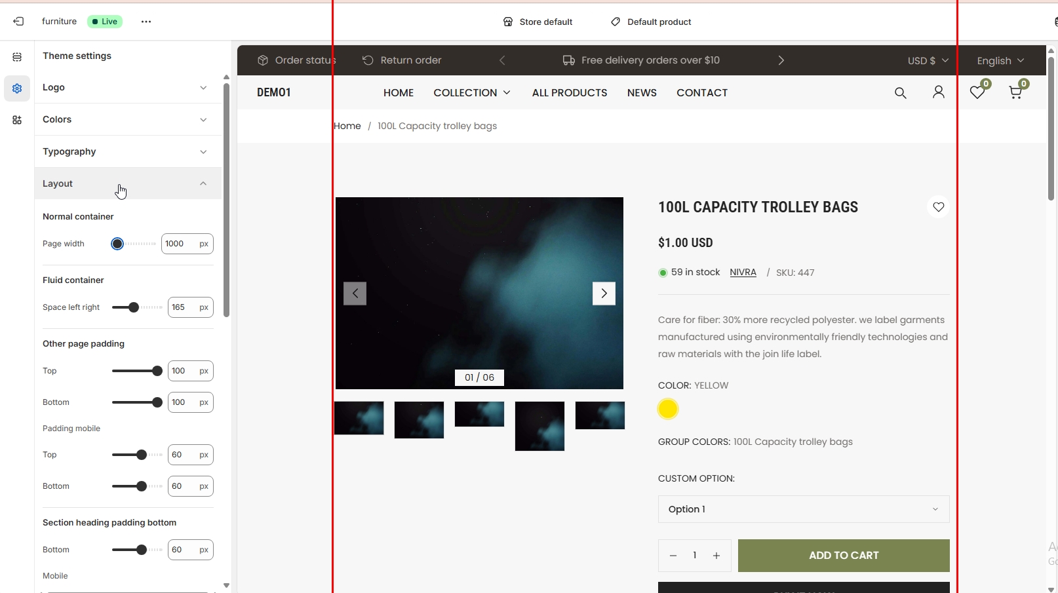Click the ADD TO CART button
The height and width of the screenshot is (593, 1058).
click(844, 556)
